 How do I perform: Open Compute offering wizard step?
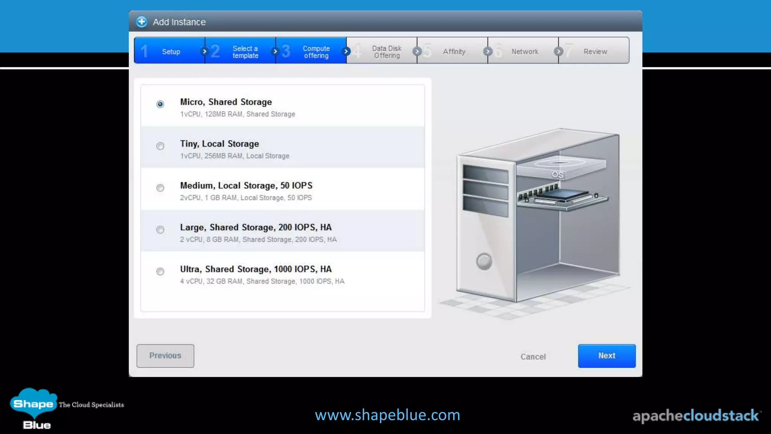tap(311, 50)
